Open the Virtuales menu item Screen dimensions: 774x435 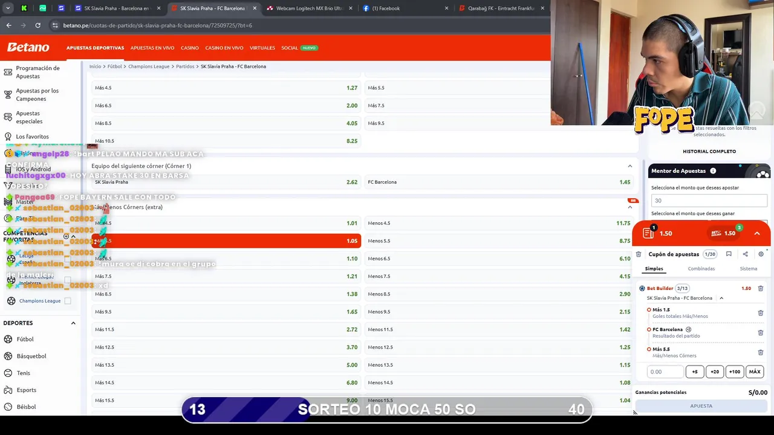coord(262,48)
